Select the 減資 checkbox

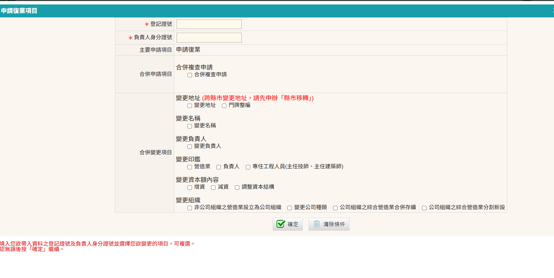[213, 188]
